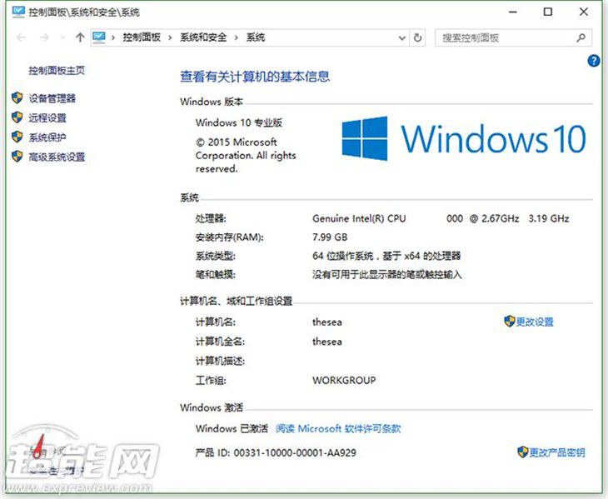Click the shield icon beside 高级系统设置

[17, 157]
